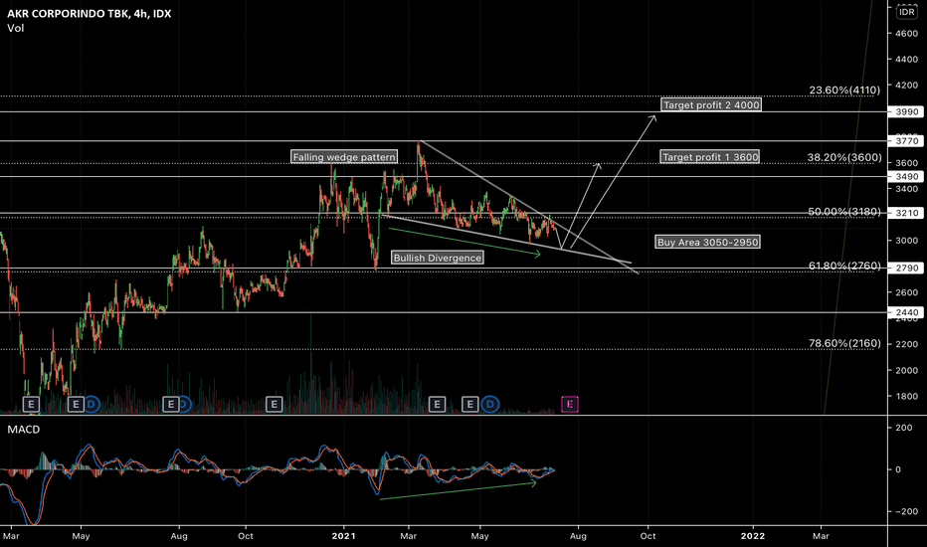
Task: Click the 61.80%(2760) Fibonacci label
Action: [x=844, y=267]
